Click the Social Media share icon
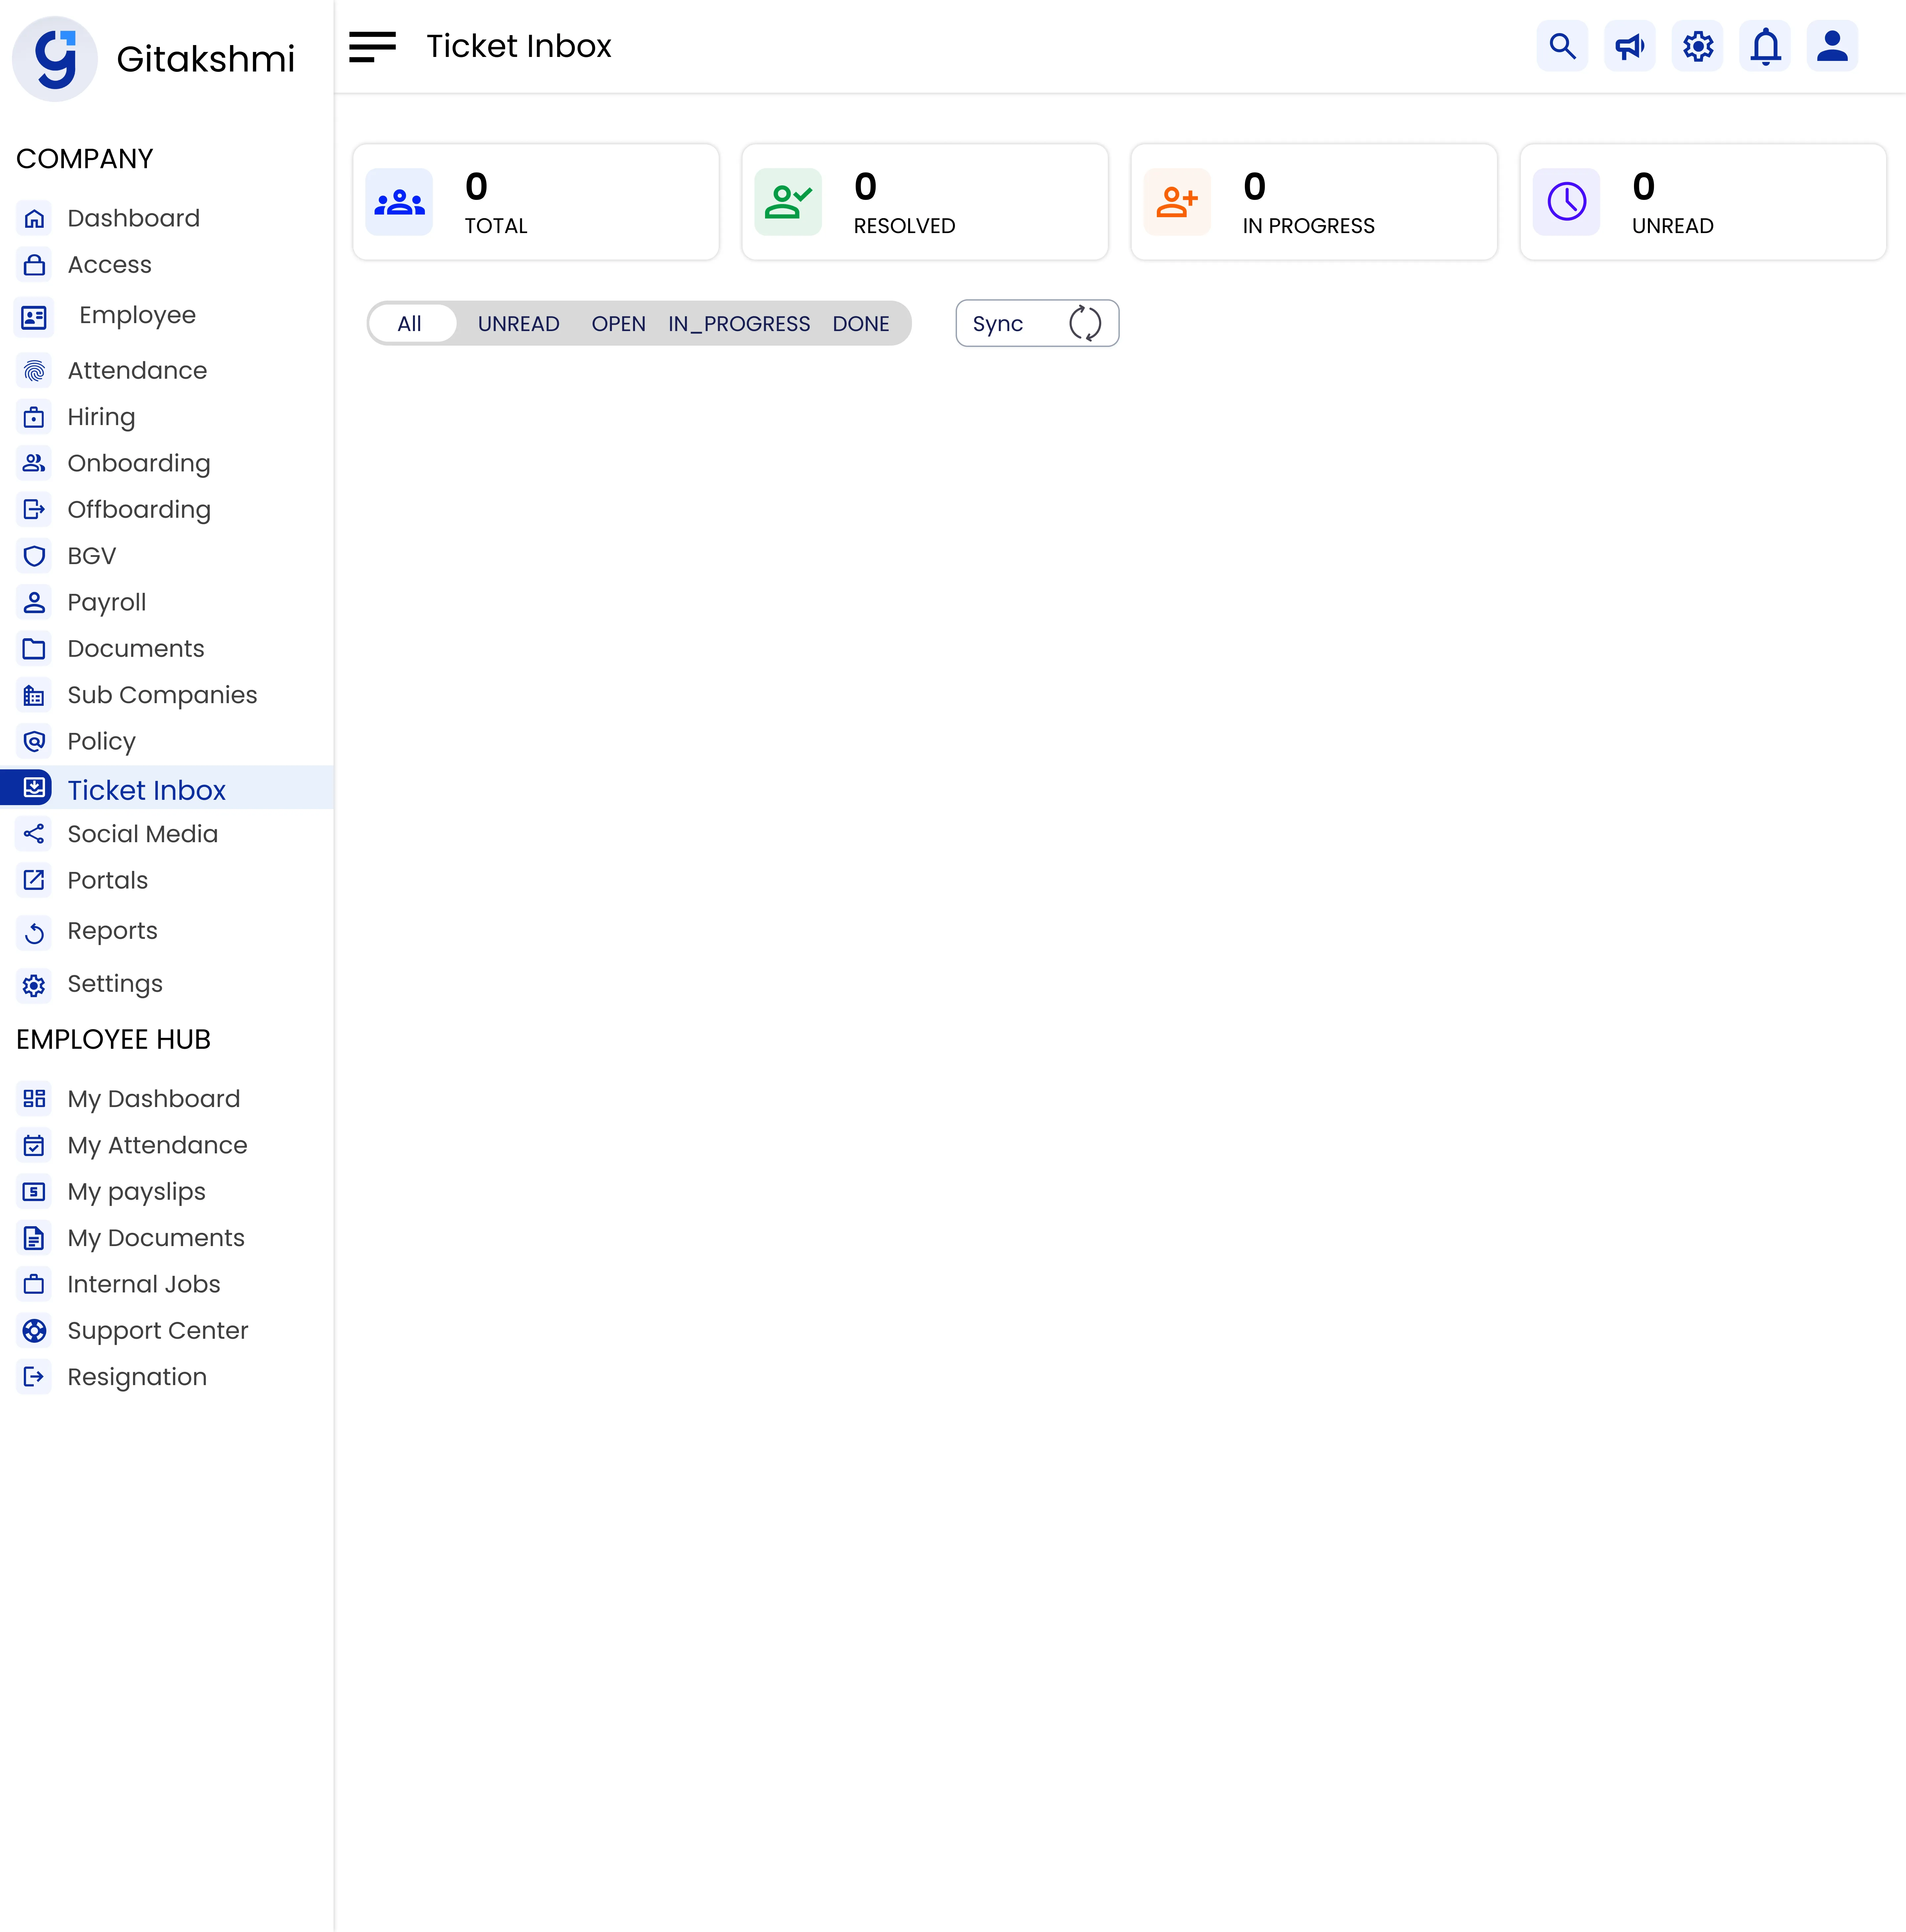Image resolution: width=1906 pixels, height=1932 pixels. click(34, 834)
